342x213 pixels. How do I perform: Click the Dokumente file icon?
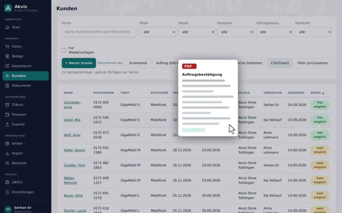pos(7,86)
